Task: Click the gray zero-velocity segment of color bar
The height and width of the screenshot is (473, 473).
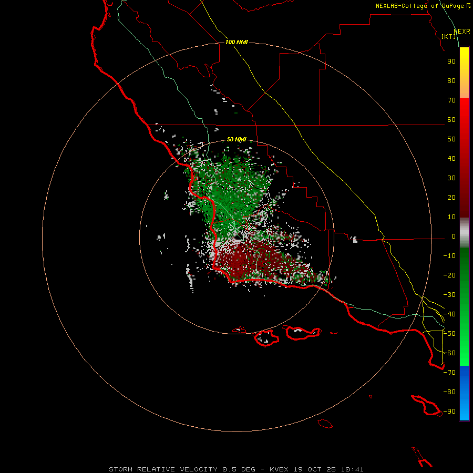Action: [464, 233]
